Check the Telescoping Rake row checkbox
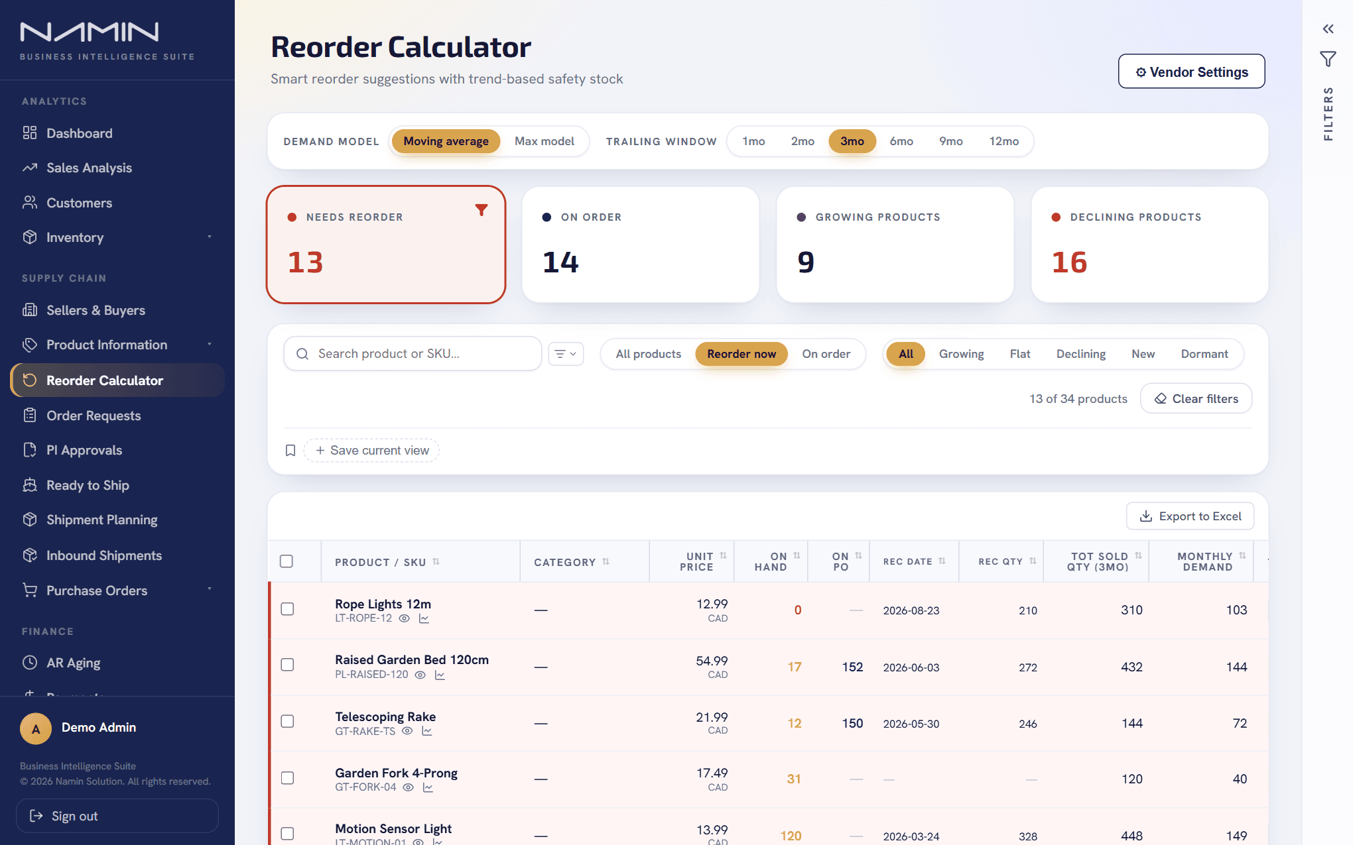Screen dimensions: 1353x845 [287, 721]
